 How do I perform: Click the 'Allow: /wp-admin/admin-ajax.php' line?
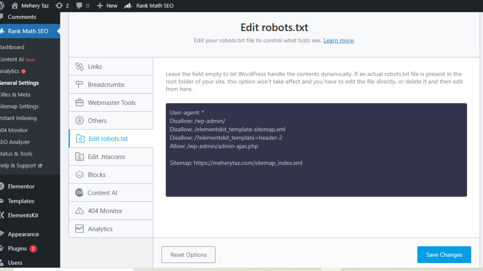(x=214, y=146)
